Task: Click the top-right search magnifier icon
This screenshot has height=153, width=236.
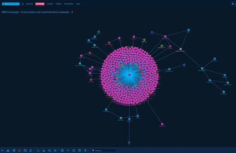Action: (x=233, y=4)
